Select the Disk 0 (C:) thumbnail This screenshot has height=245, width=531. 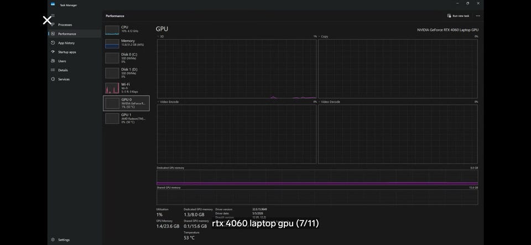pos(112,58)
